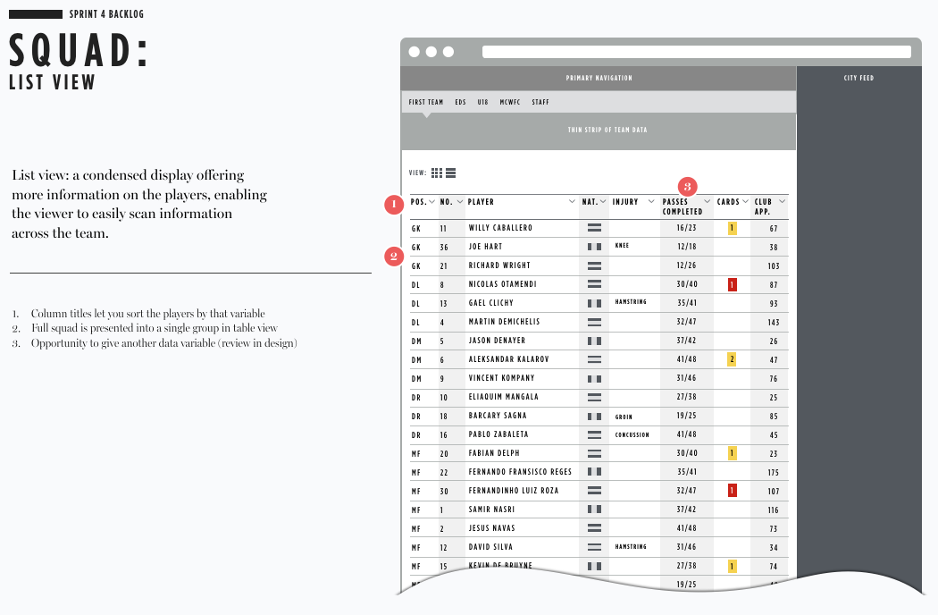Click Gael Clichy's HAMSTRING injury label
The width and height of the screenshot is (938, 615).
tap(631, 302)
